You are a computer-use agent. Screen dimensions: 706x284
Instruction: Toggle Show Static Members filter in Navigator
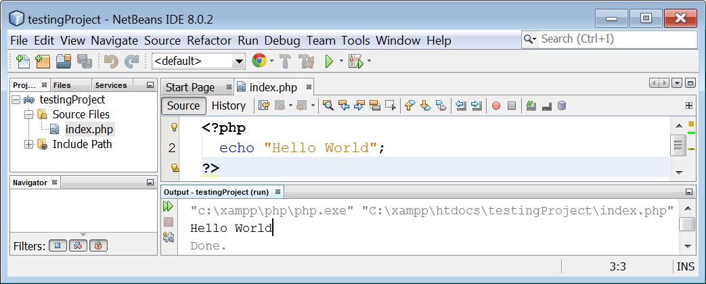click(x=78, y=245)
